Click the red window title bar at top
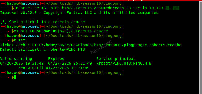 (x=101, y=1)
